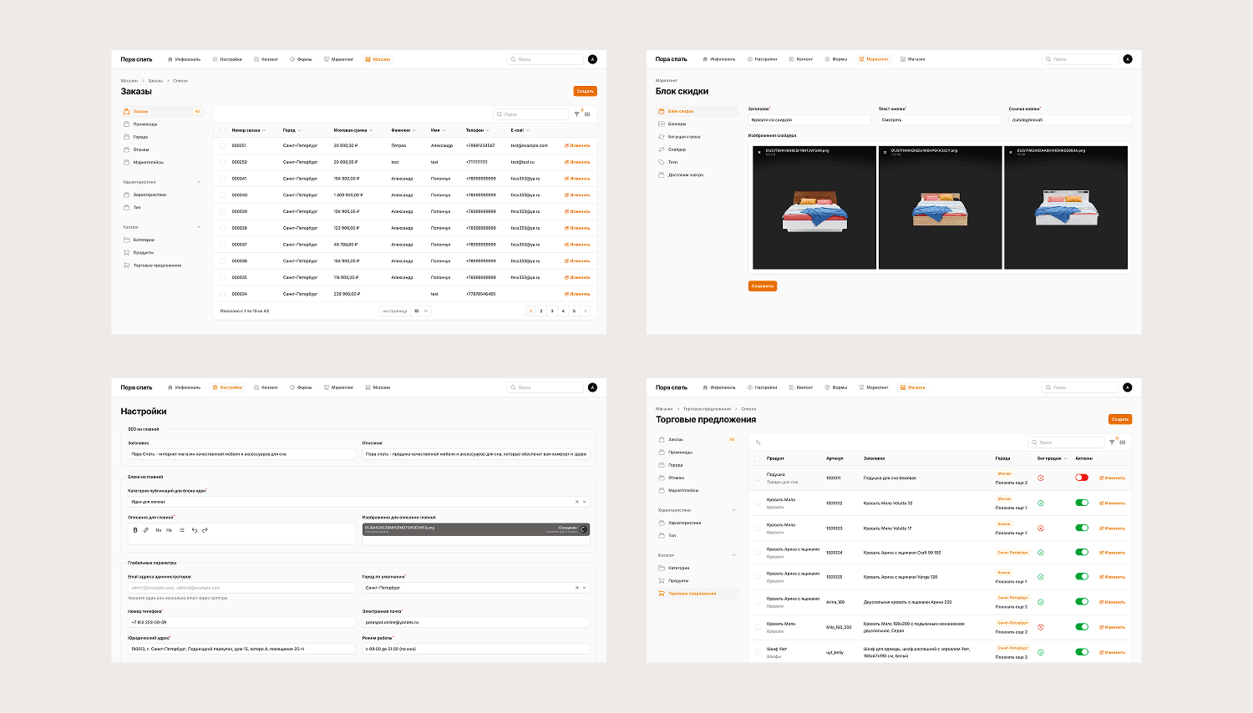Remove first bed slider image with its X
The image size is (1253, 713).
(759, 152)
